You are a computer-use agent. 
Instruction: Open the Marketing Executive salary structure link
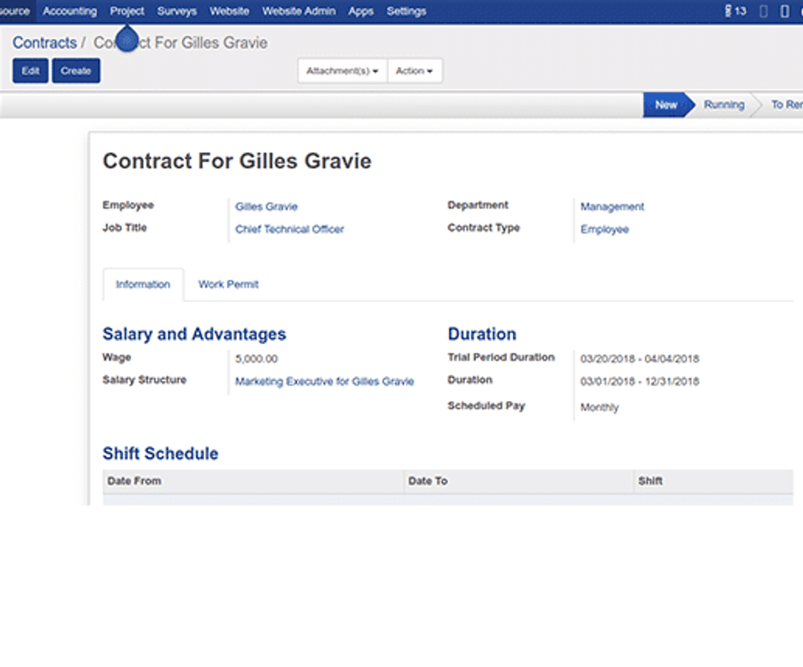325,382
